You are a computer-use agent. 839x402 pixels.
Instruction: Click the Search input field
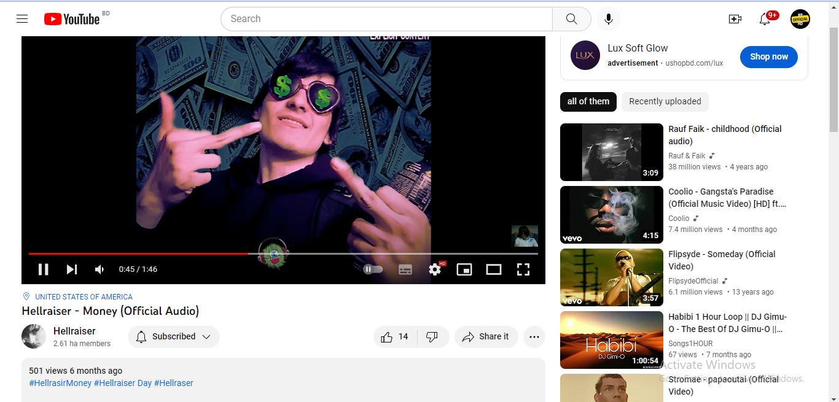(x=386, y=19)
